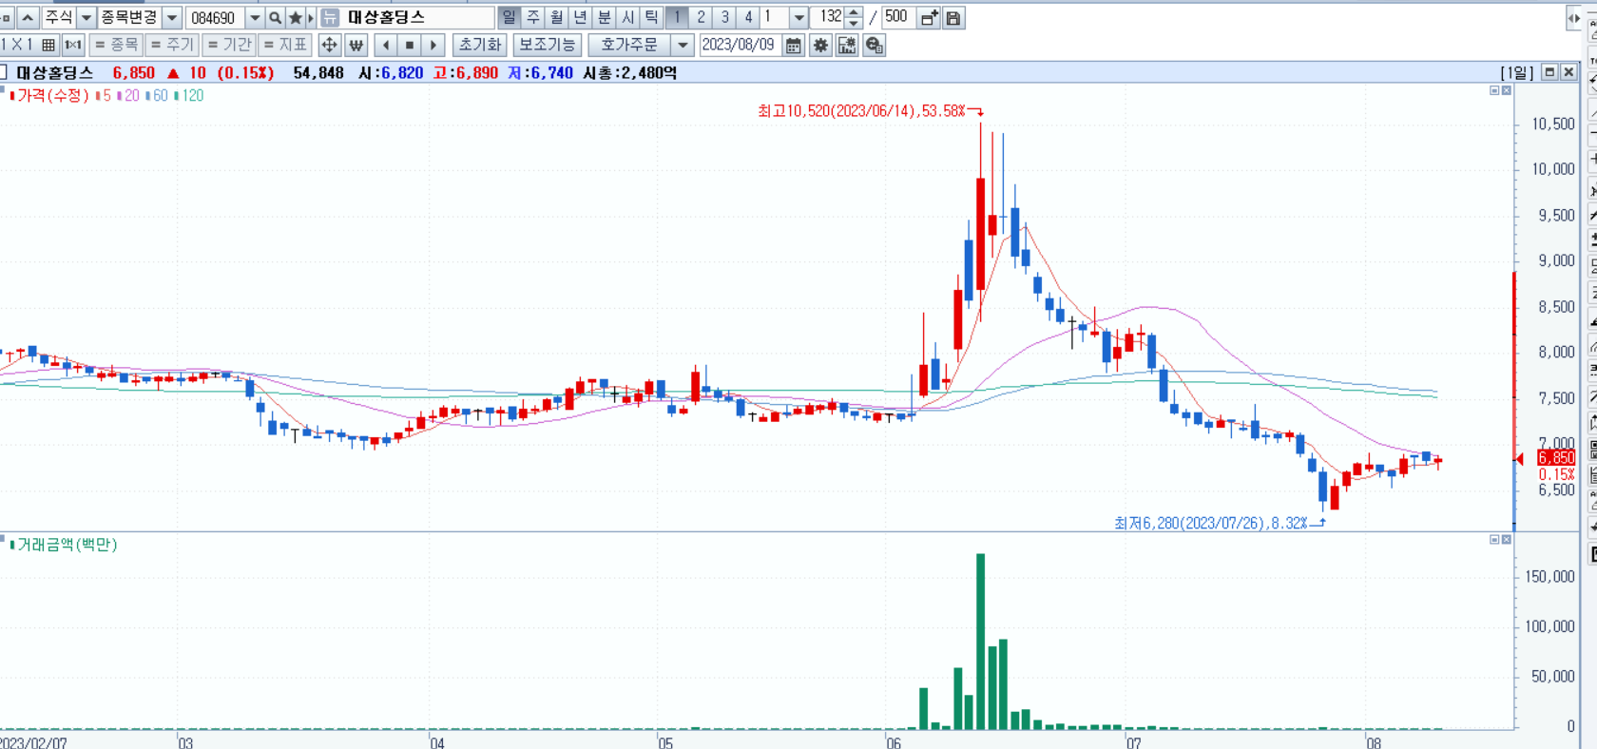The width and height of the screenshot is (1597, 749).
Task: Minimize the price chart pane
Action: coord(1494,90)
